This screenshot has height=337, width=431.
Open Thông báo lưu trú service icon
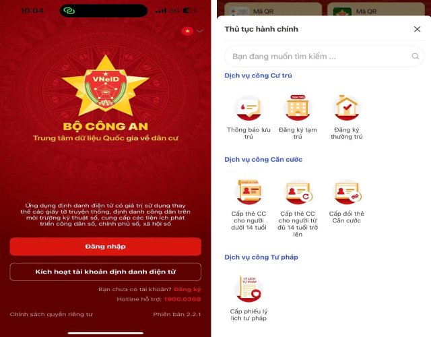coord(248,108)
